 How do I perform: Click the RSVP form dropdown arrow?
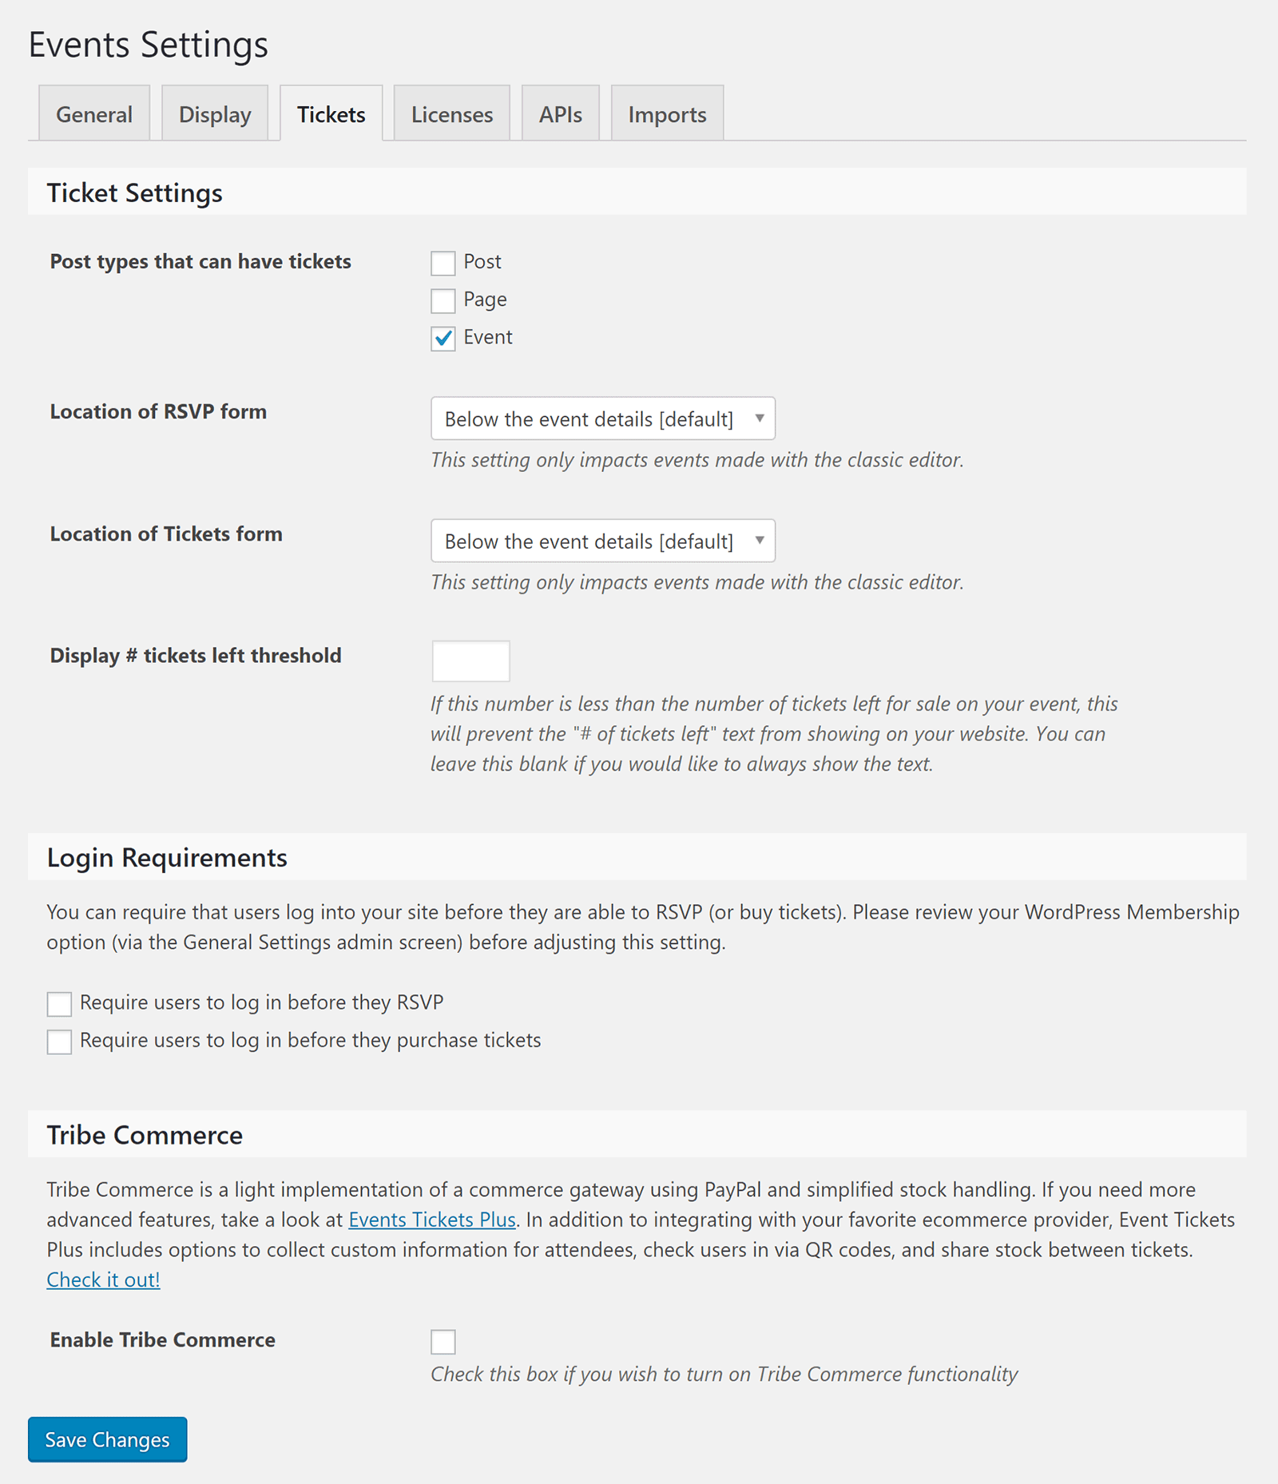pos(760,418)
